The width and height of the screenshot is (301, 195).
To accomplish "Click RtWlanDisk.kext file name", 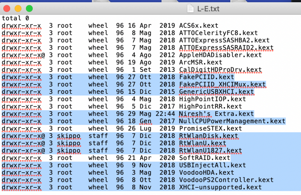I will (x=208, y=136).
